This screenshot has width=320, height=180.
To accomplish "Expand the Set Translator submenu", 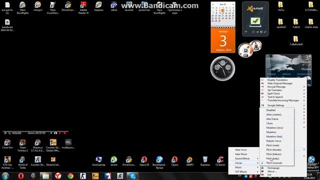I will (283, 90).
